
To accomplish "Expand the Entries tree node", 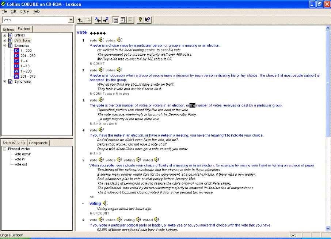I will click(4, 35).
